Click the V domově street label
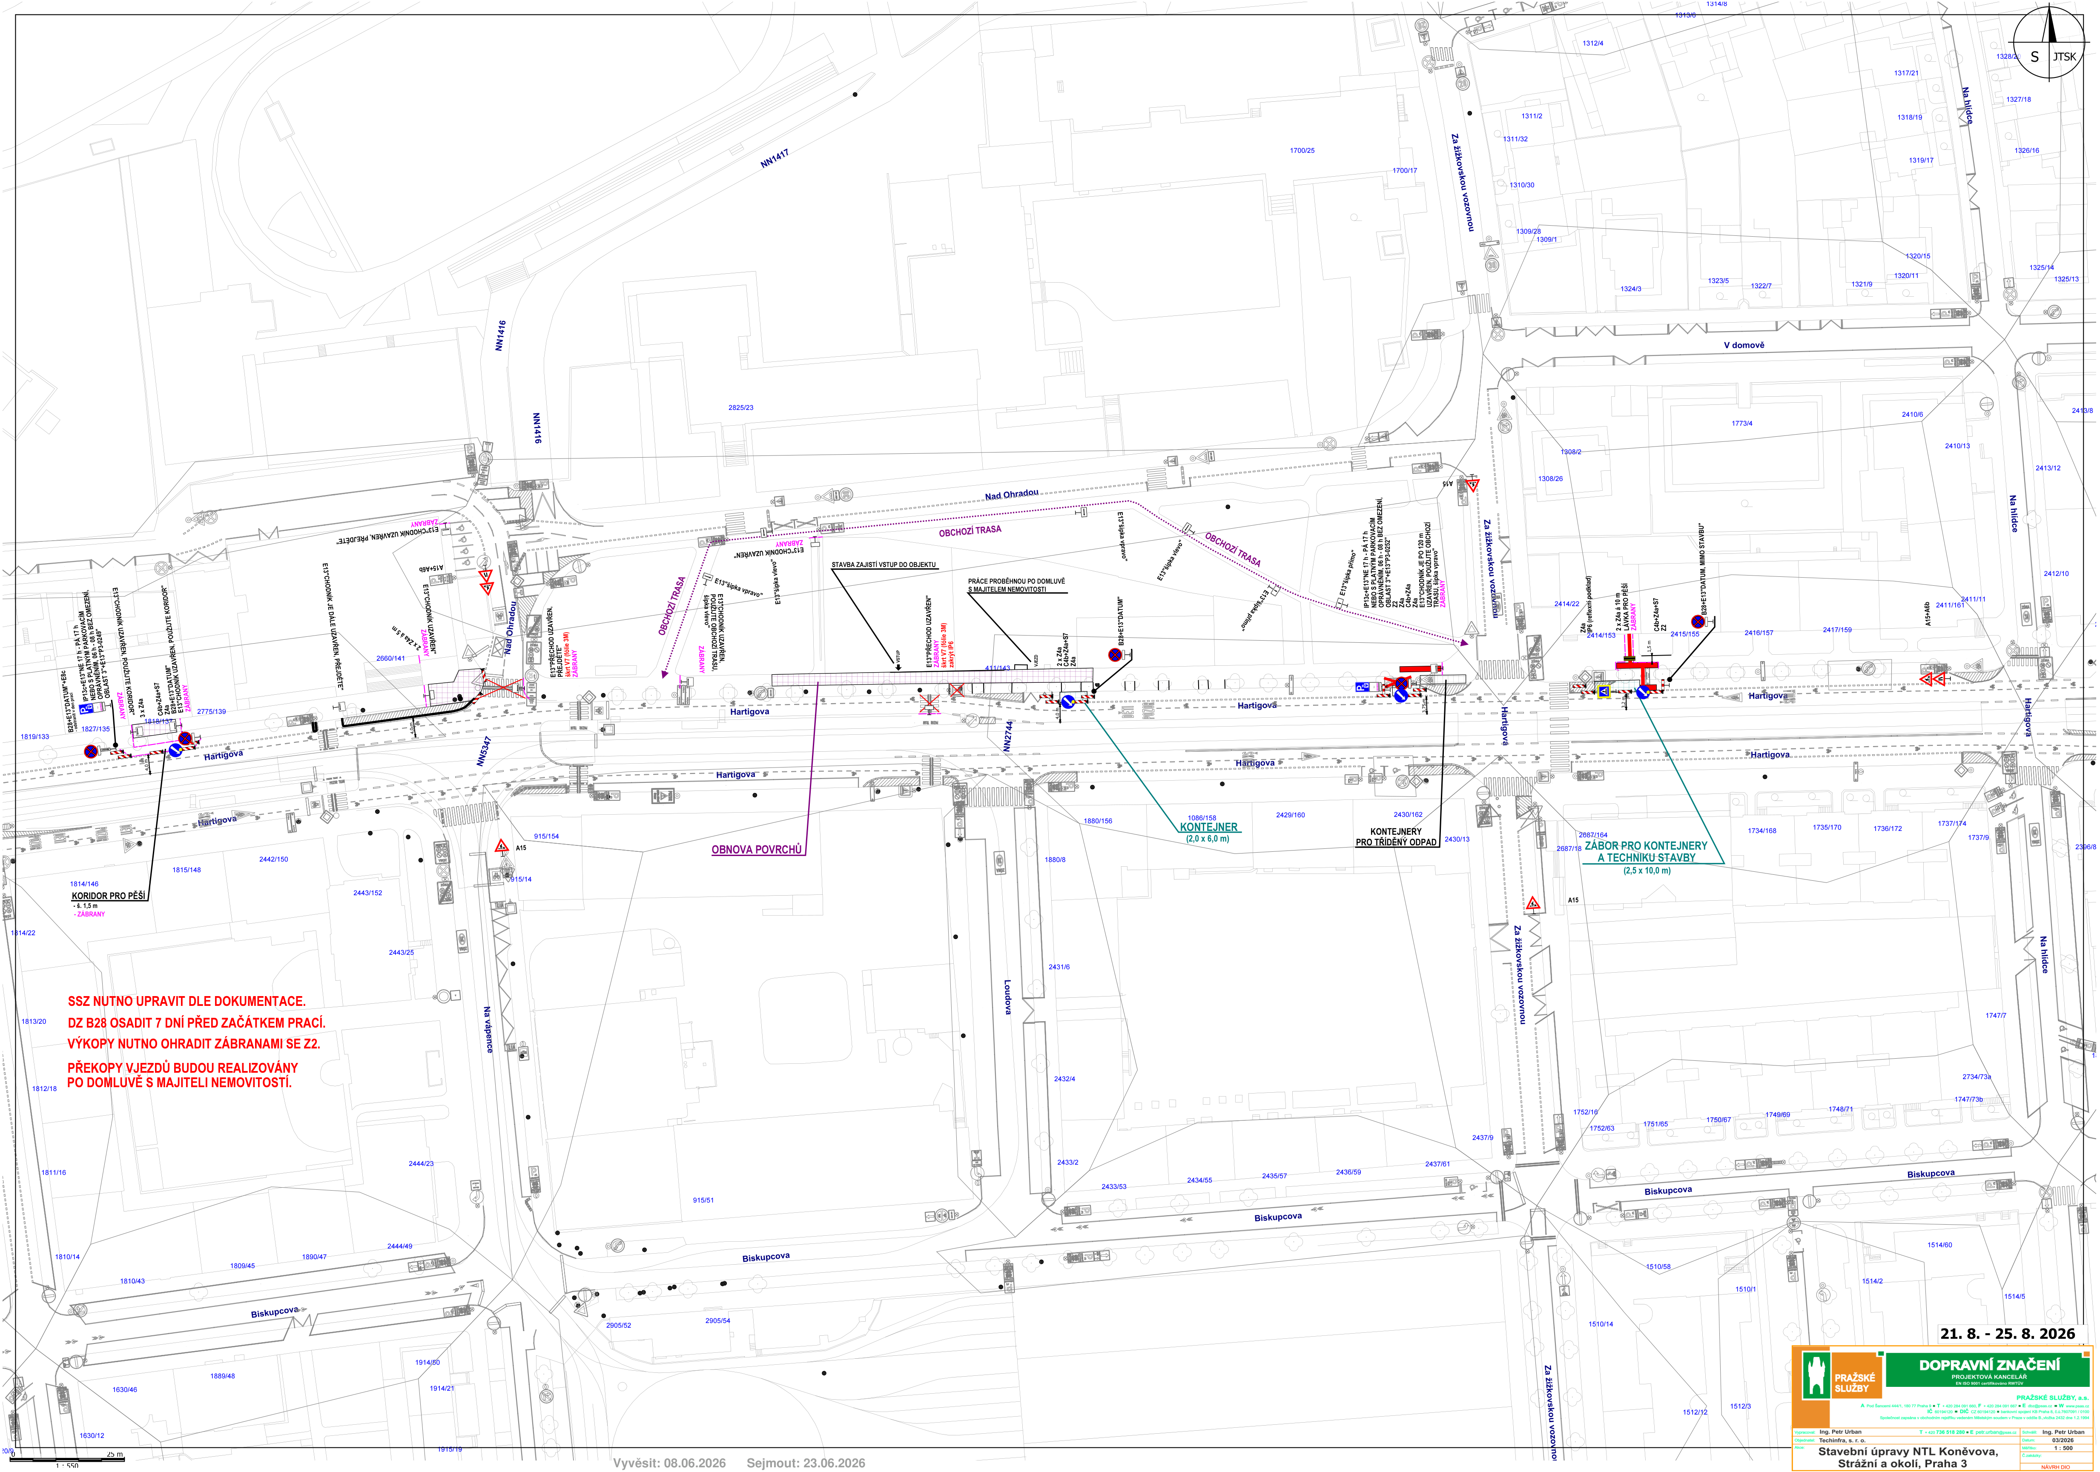This screenshot has height=1472, width=2100. click(1744, 346)
